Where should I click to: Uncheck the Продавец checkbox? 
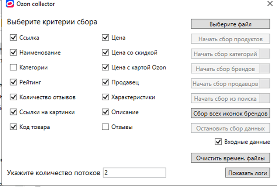point(105,83)
